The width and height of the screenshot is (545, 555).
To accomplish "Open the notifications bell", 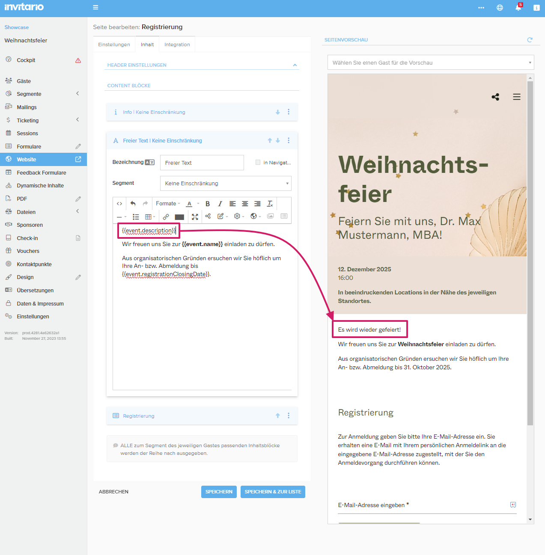I will pyautogui.click(x=518, y=7).
